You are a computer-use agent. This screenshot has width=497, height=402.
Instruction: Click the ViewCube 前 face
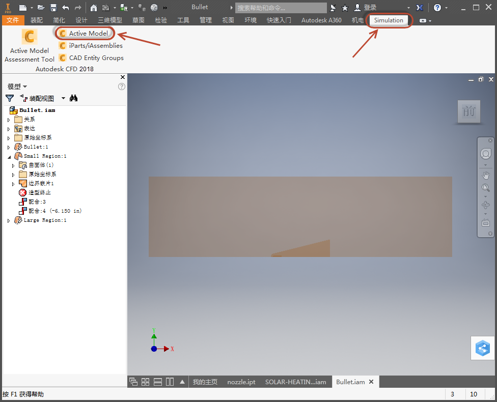click(469, 111)
